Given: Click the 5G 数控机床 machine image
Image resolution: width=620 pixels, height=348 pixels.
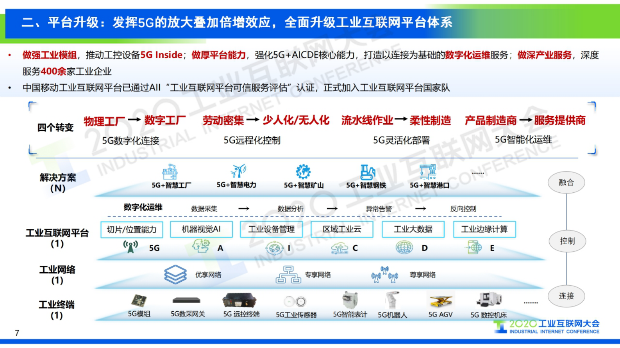Looking at the screenshot, I should [x=488, y=300].
